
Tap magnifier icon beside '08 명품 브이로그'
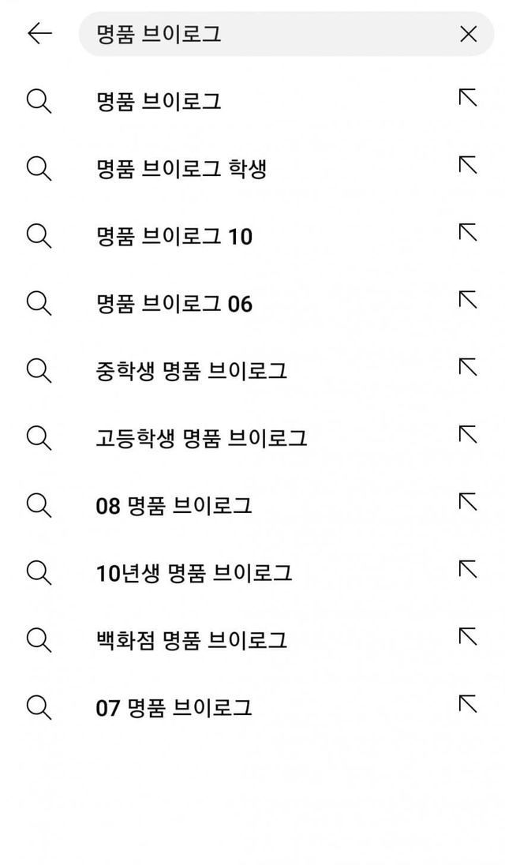(x=39, y=504)
